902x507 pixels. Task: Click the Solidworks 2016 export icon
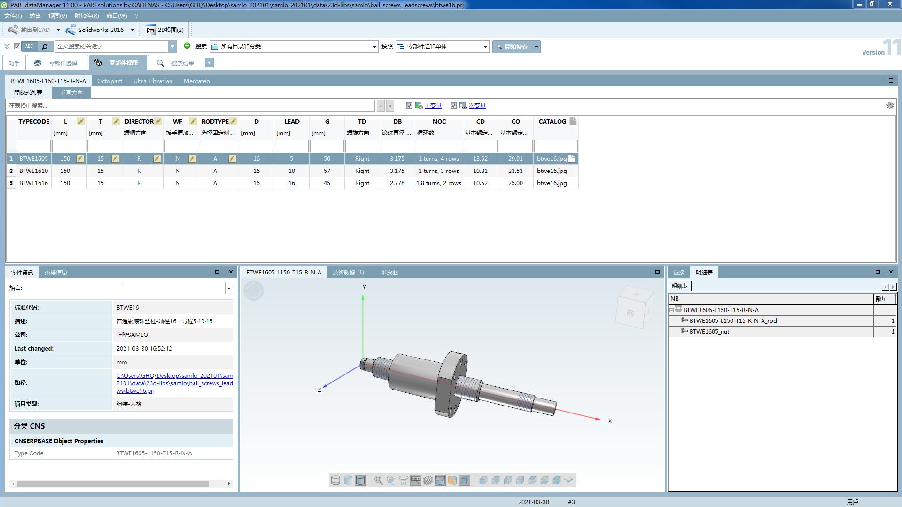(71, 30)
